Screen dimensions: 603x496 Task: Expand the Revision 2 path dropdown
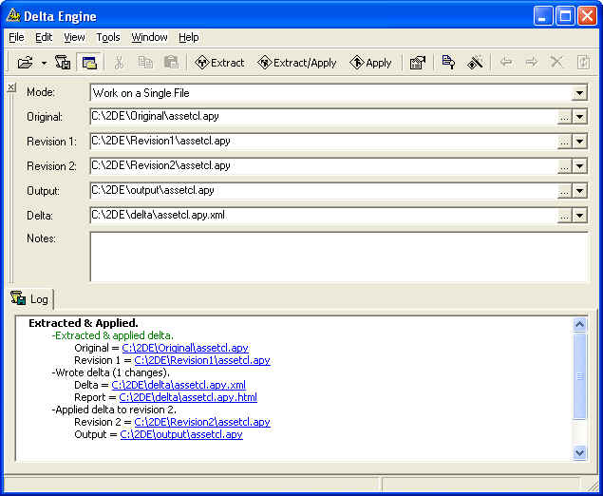pos(579,166)
